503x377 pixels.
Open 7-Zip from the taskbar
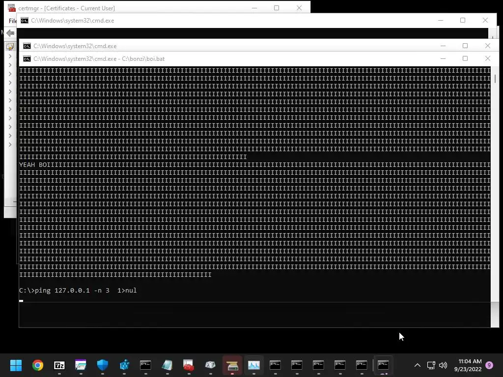point(59,365)
